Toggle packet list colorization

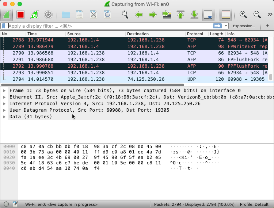[226, 15]
